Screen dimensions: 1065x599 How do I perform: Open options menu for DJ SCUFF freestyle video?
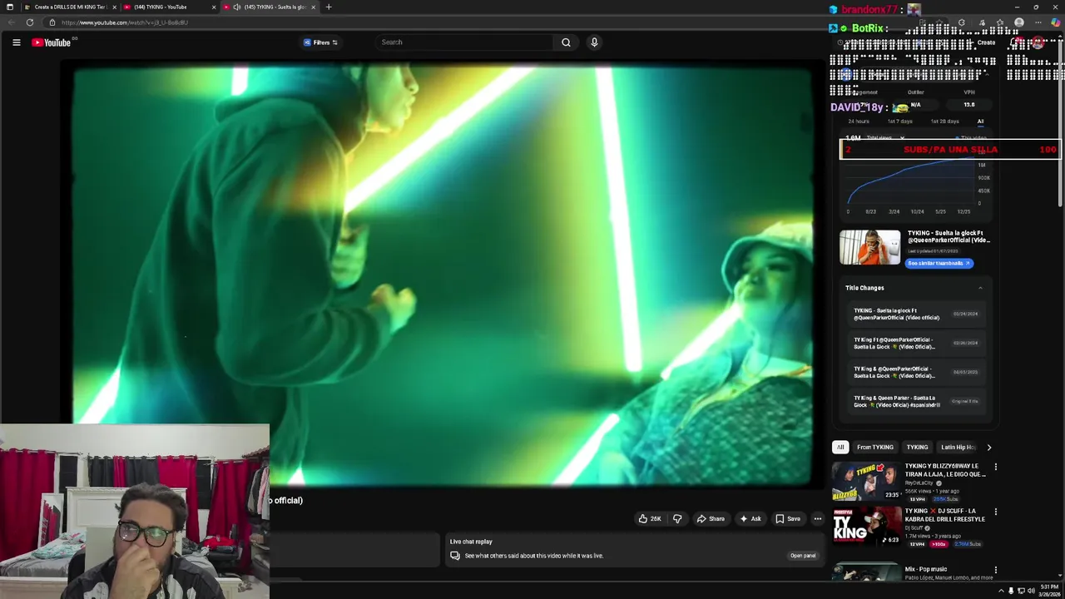[x=995, y=512]
